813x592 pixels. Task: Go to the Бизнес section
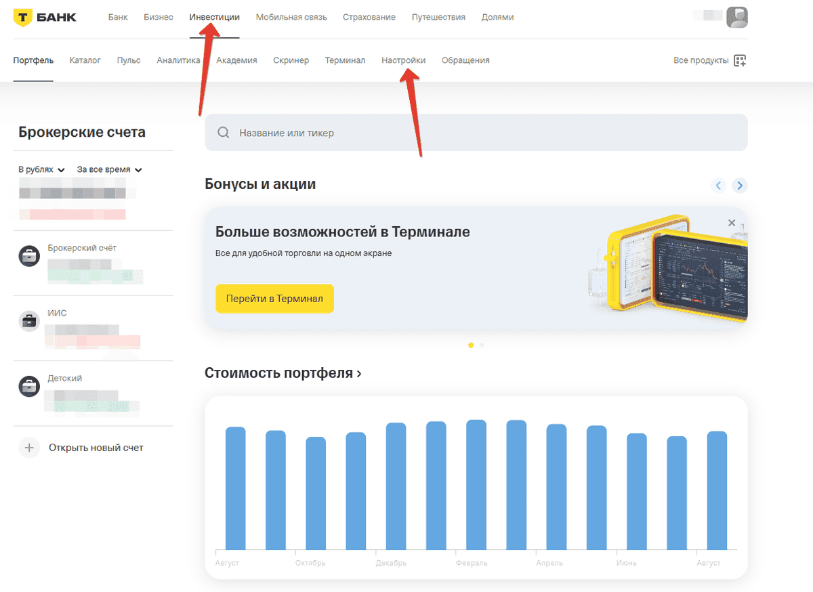tap(159, 17)
